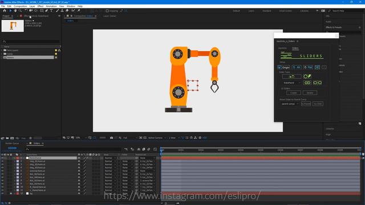Toggle motion blur switch in timeline header
This screenshot has height=205, width=365.
149,149
